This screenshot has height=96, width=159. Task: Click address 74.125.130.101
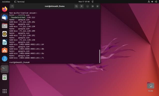[x=27, y=35]
